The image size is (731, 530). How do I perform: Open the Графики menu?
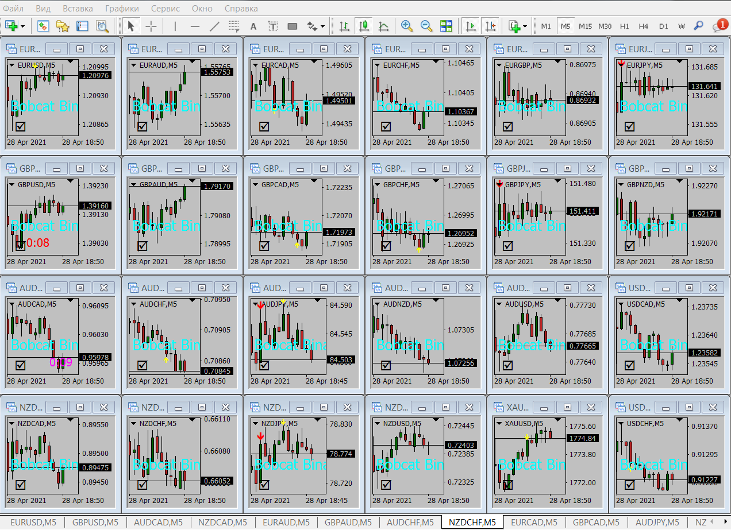click(122, 9)
